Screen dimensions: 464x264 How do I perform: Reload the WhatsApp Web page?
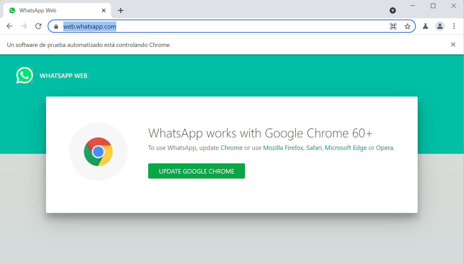tap(38, 26)
